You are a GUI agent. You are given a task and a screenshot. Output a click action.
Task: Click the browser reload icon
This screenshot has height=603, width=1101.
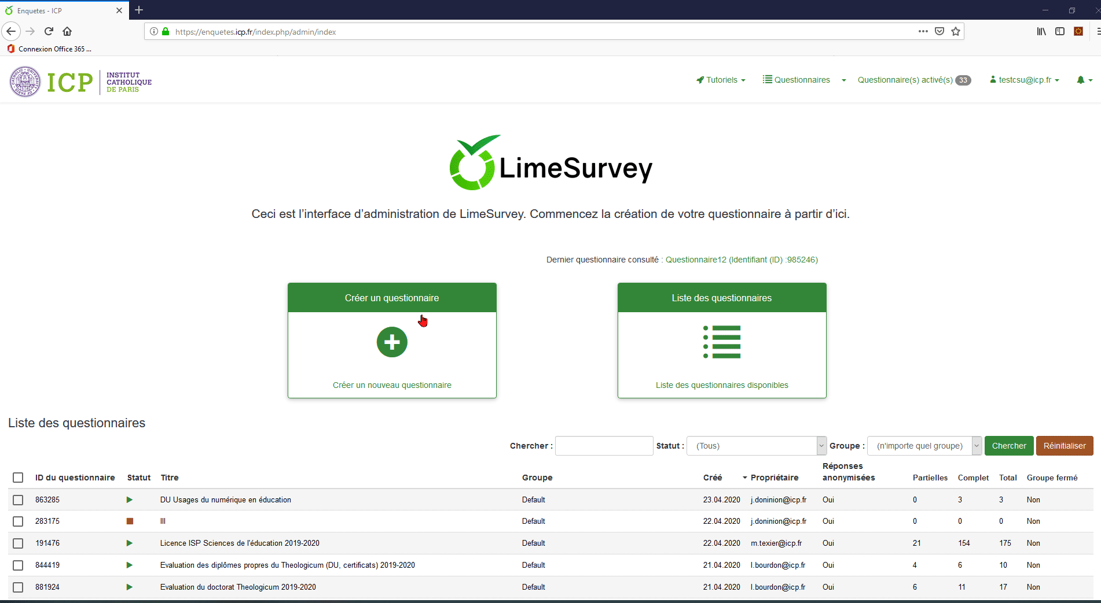[x=49, y=31]
